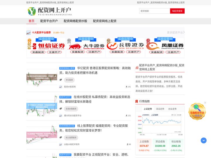211x158 pixels.
Task: Click the 大牛證券 bull logo
Action: point(75,47)
